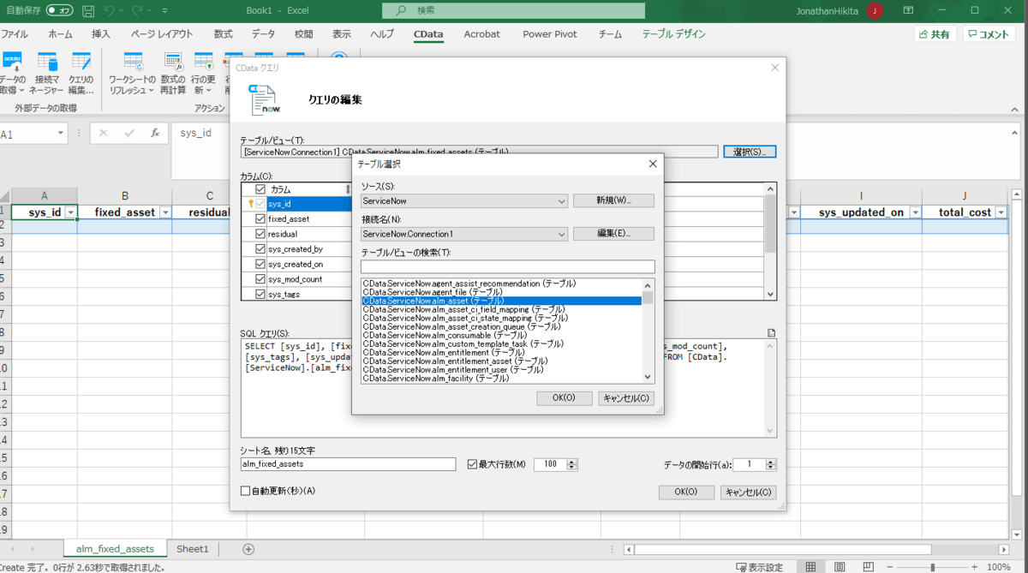Click the new sheet plus icon
Screen dimensions: 1028x573
tap(248, 549)
